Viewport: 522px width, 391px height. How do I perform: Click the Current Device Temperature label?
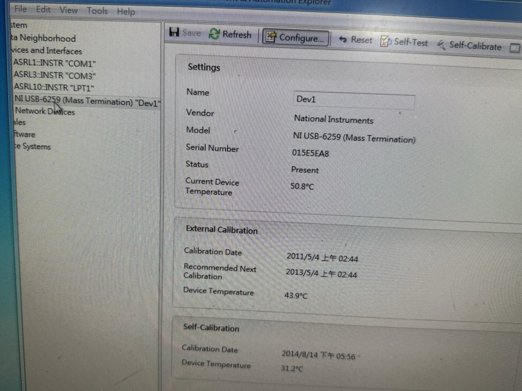point(212,187)
